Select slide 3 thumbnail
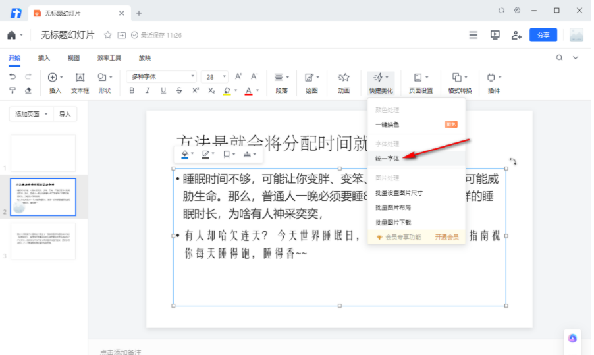 43,241
